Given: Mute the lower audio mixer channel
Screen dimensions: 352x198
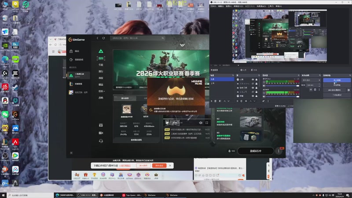Looking at the screenshot, I should pyautogui.click(x=264, y=96).
